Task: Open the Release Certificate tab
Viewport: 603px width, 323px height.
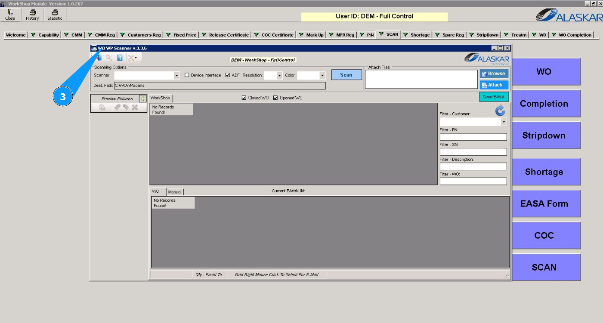Action: coord(225,35)
